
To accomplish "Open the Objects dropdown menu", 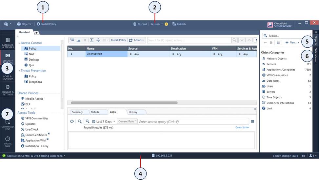I will coord(25,24).
